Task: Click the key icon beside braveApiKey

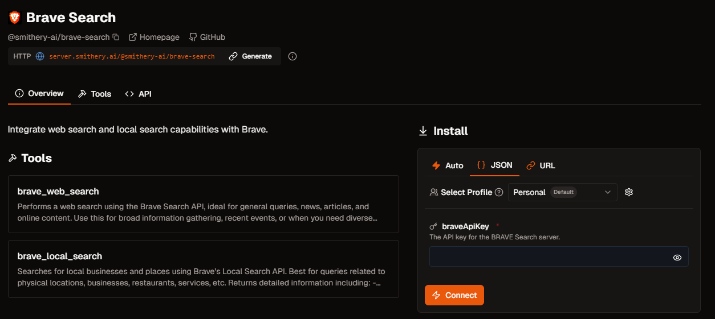Action: (433, 226)
